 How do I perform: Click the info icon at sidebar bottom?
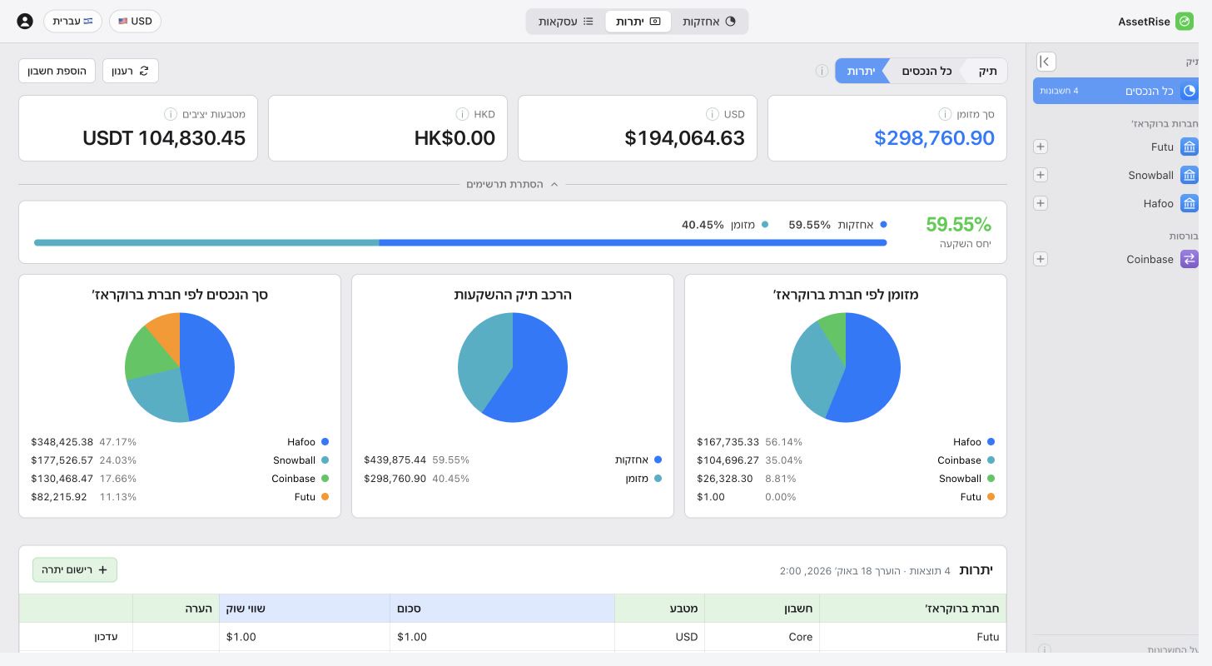1045,649
